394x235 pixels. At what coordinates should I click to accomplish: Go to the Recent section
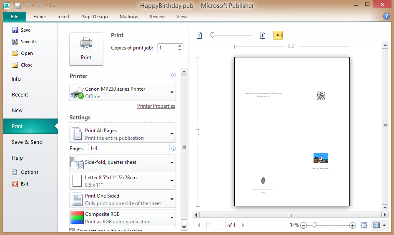pos(20,94)
